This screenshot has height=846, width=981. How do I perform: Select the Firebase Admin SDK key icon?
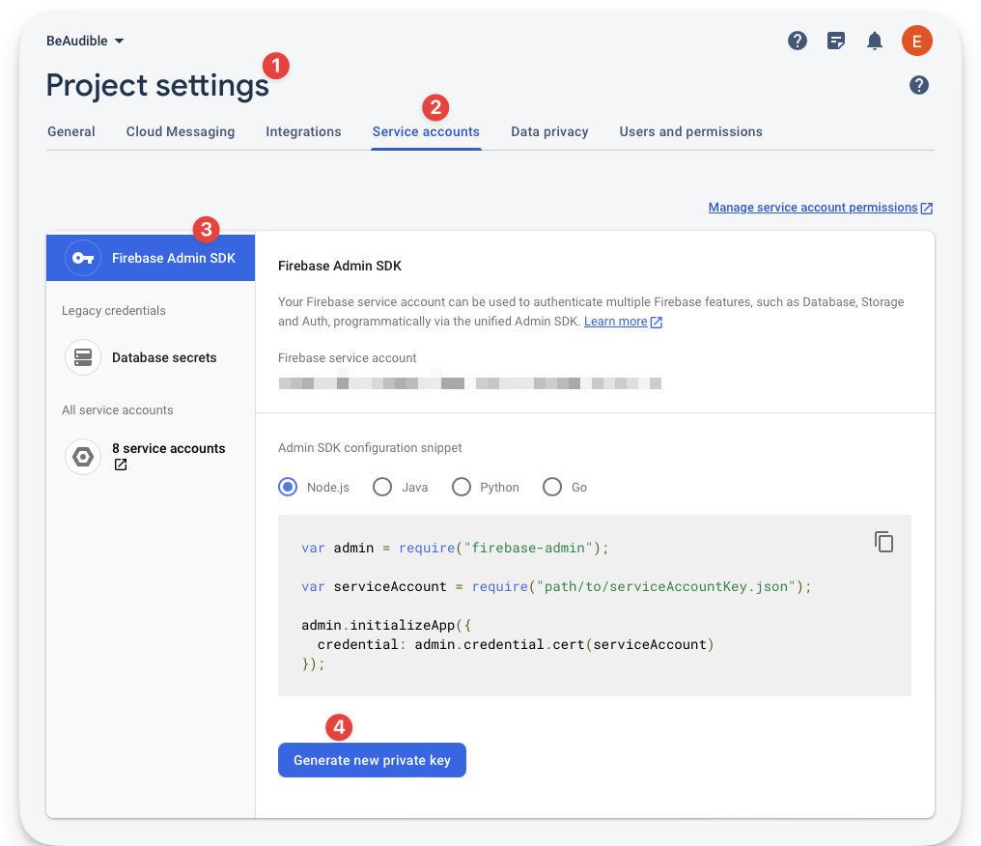(x=82, y=258)
